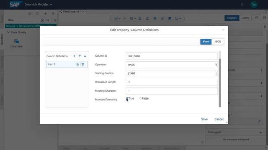Image resolution: width=268 pixels, height=150 pixels.
Task: Open the operator filter icon
Action: tap(55, 20)
